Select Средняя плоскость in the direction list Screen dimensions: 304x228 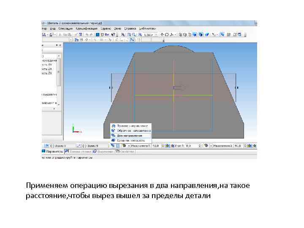coord(131,140)
